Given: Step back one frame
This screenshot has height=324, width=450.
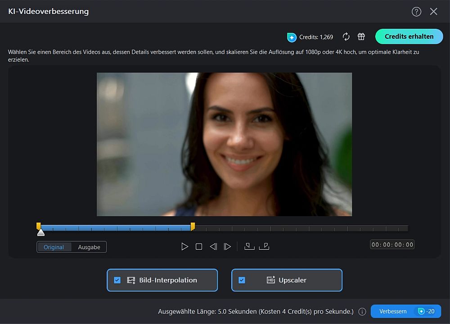Looking at the screenshot, I should [x=213, y=246].
